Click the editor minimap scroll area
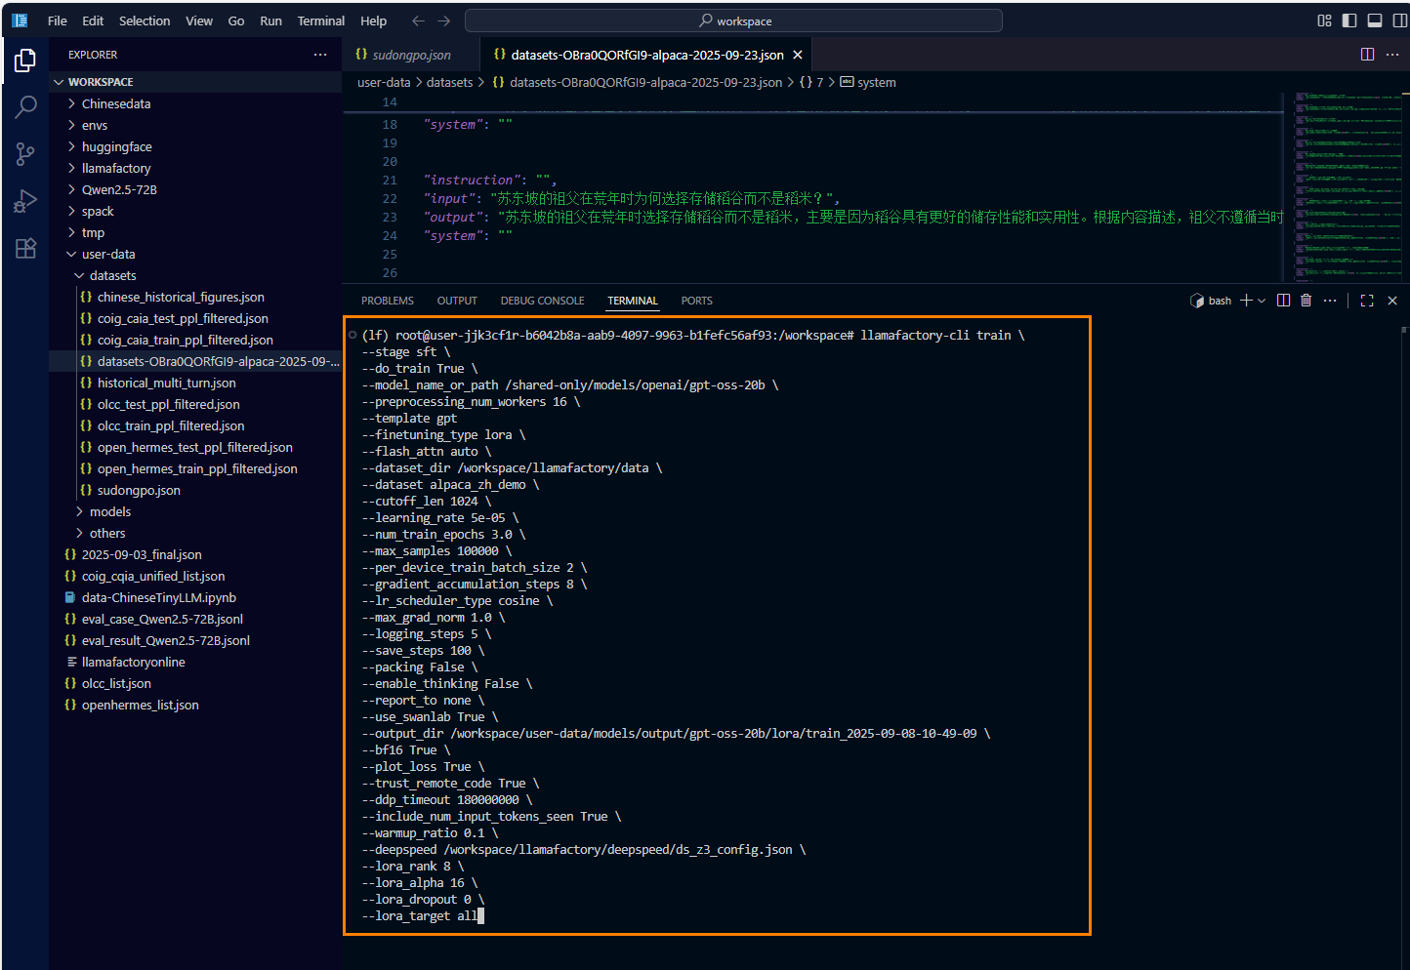The width and height of the screenshot is (1410, 970). (1348, 185)
